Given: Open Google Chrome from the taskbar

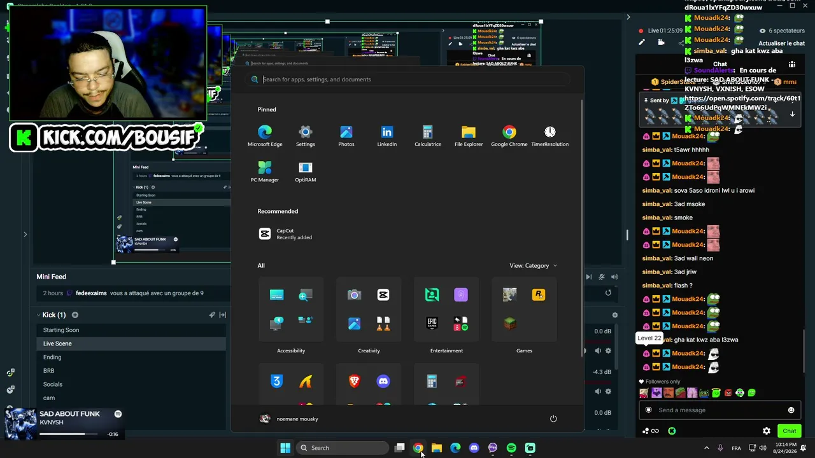Looking at the screenshot, I should 418,448.
